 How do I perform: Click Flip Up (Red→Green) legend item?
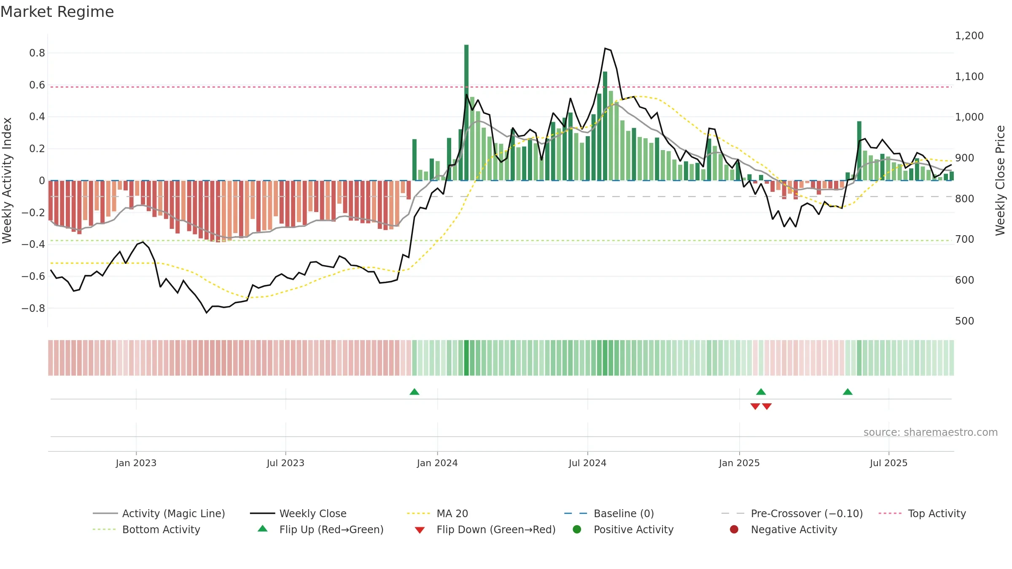point(320,529)
